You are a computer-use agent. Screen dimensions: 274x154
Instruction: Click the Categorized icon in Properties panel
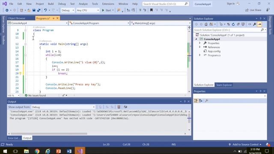(x=196, y=101)
